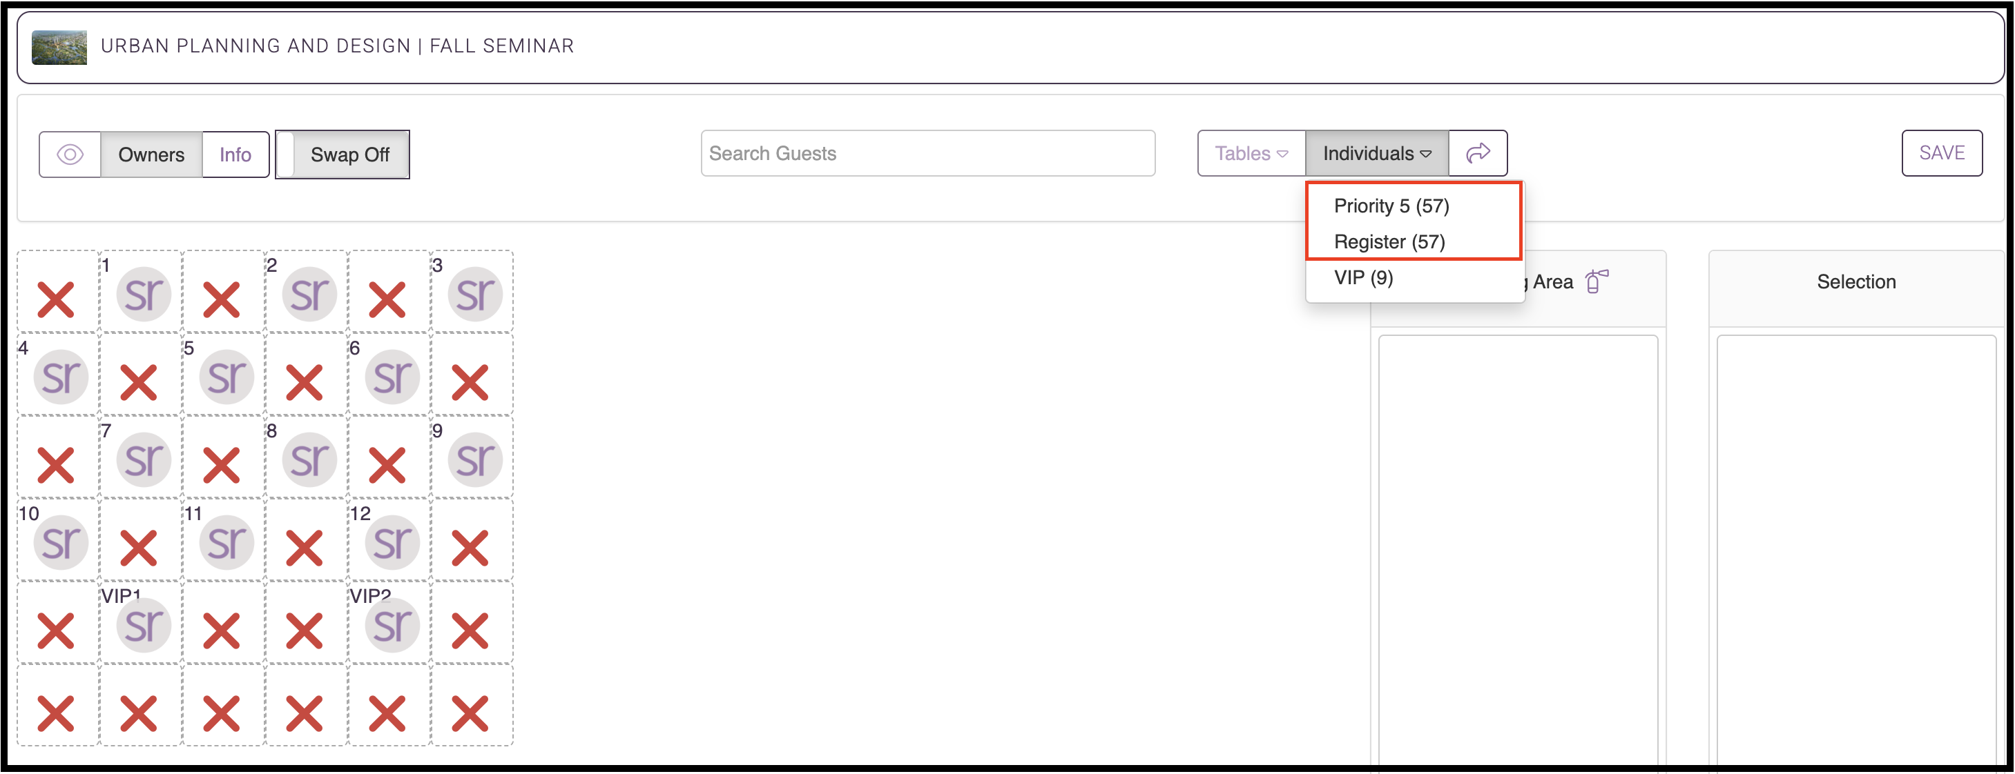Click the SAVE button
This screenshot has height=774, width=2015.
(x=1942, y=152)
